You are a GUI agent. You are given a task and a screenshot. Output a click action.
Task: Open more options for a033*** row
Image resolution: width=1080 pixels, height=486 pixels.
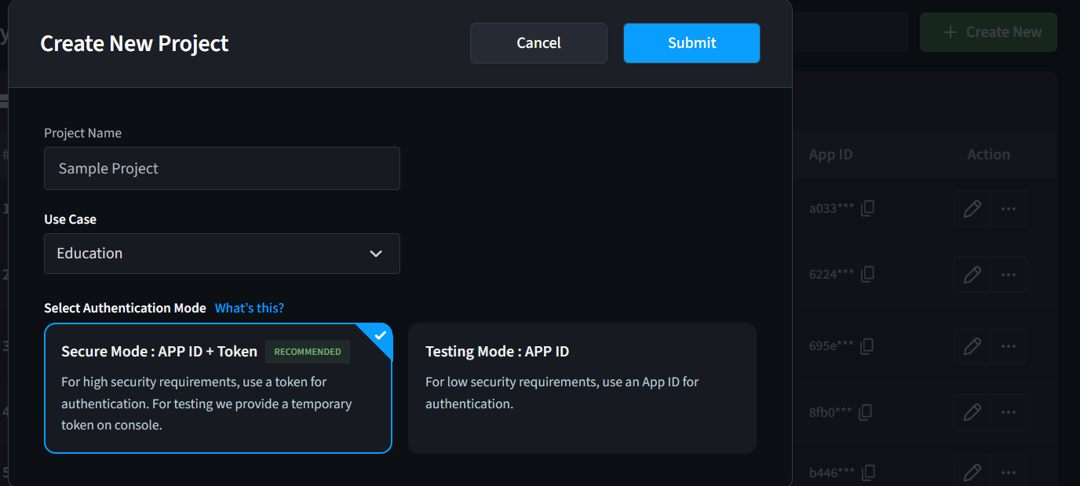click(x=1009, y=209)
